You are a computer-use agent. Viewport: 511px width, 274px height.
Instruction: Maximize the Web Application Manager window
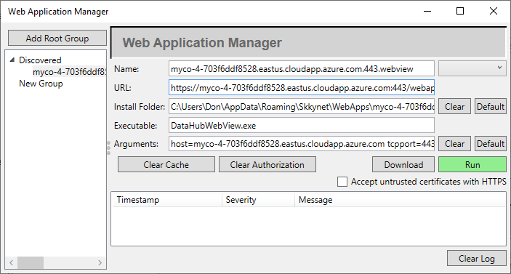[460, 11]
